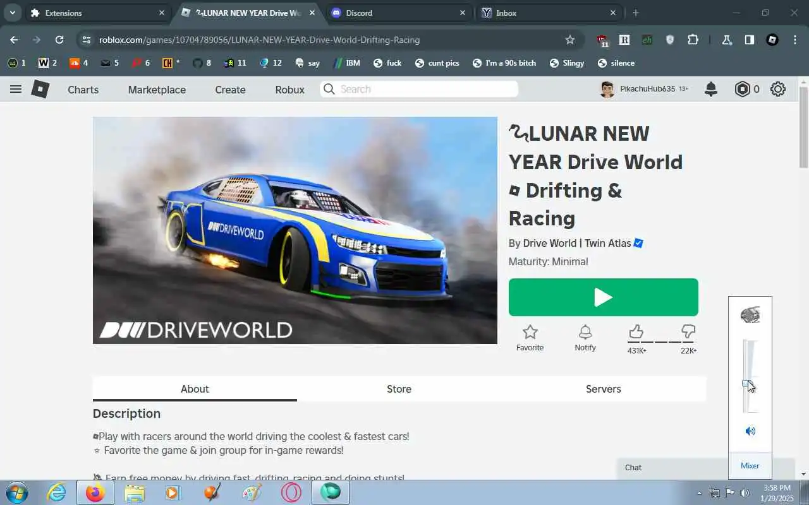Bookmark this page with the star icon

(x=570, y=40)
